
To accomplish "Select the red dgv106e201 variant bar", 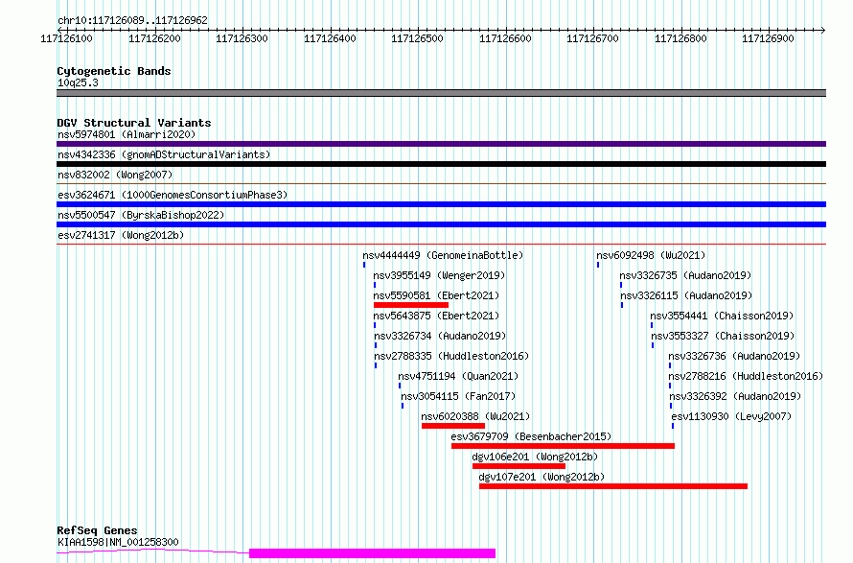I will (519, 466).
